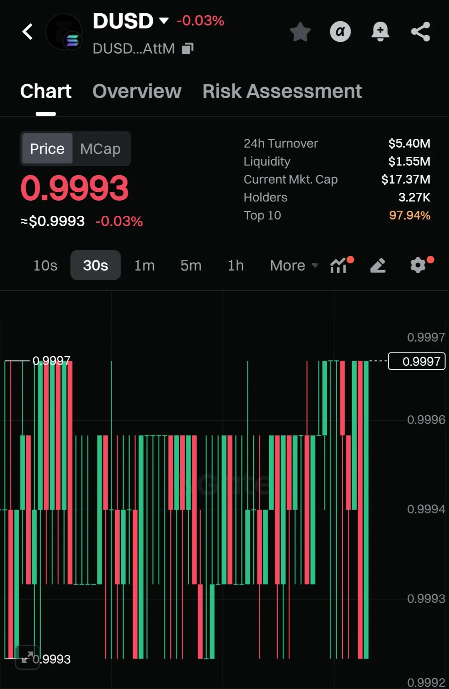Add DUSD to favorites with the star
The image size is (449, 689).
click(300, 32)
